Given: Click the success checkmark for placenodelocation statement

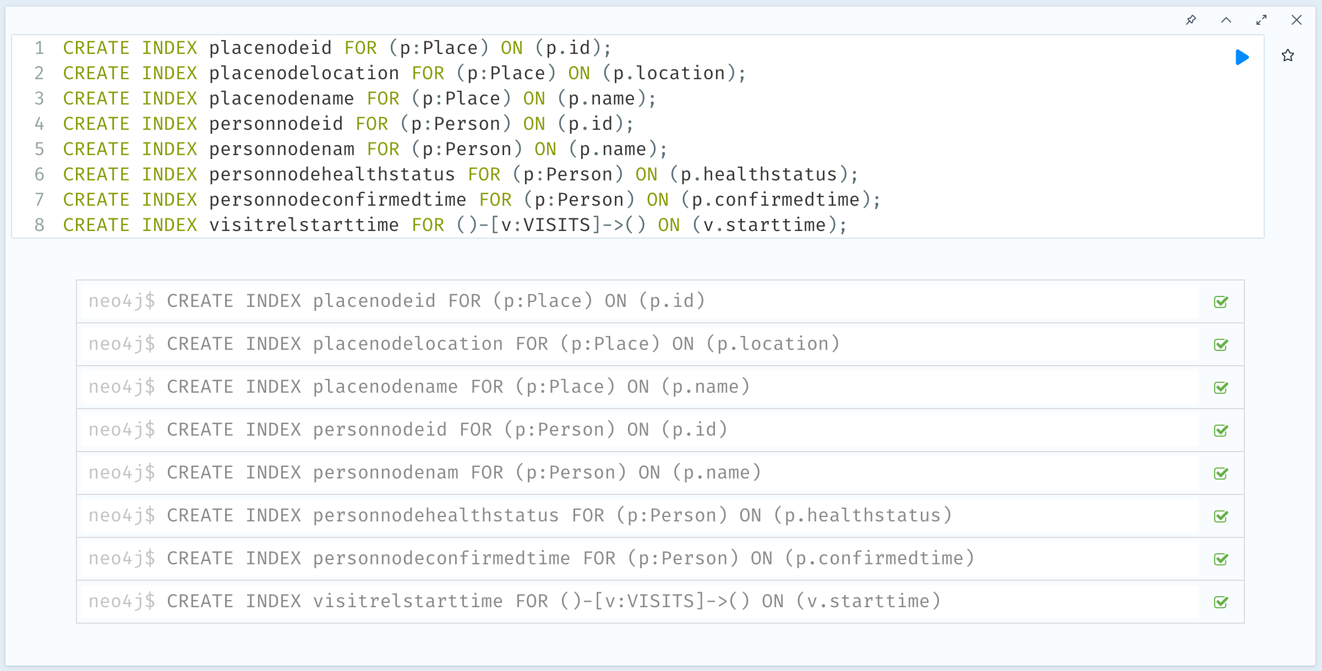Looking at the screenshot, I should tap(1221, 344).
